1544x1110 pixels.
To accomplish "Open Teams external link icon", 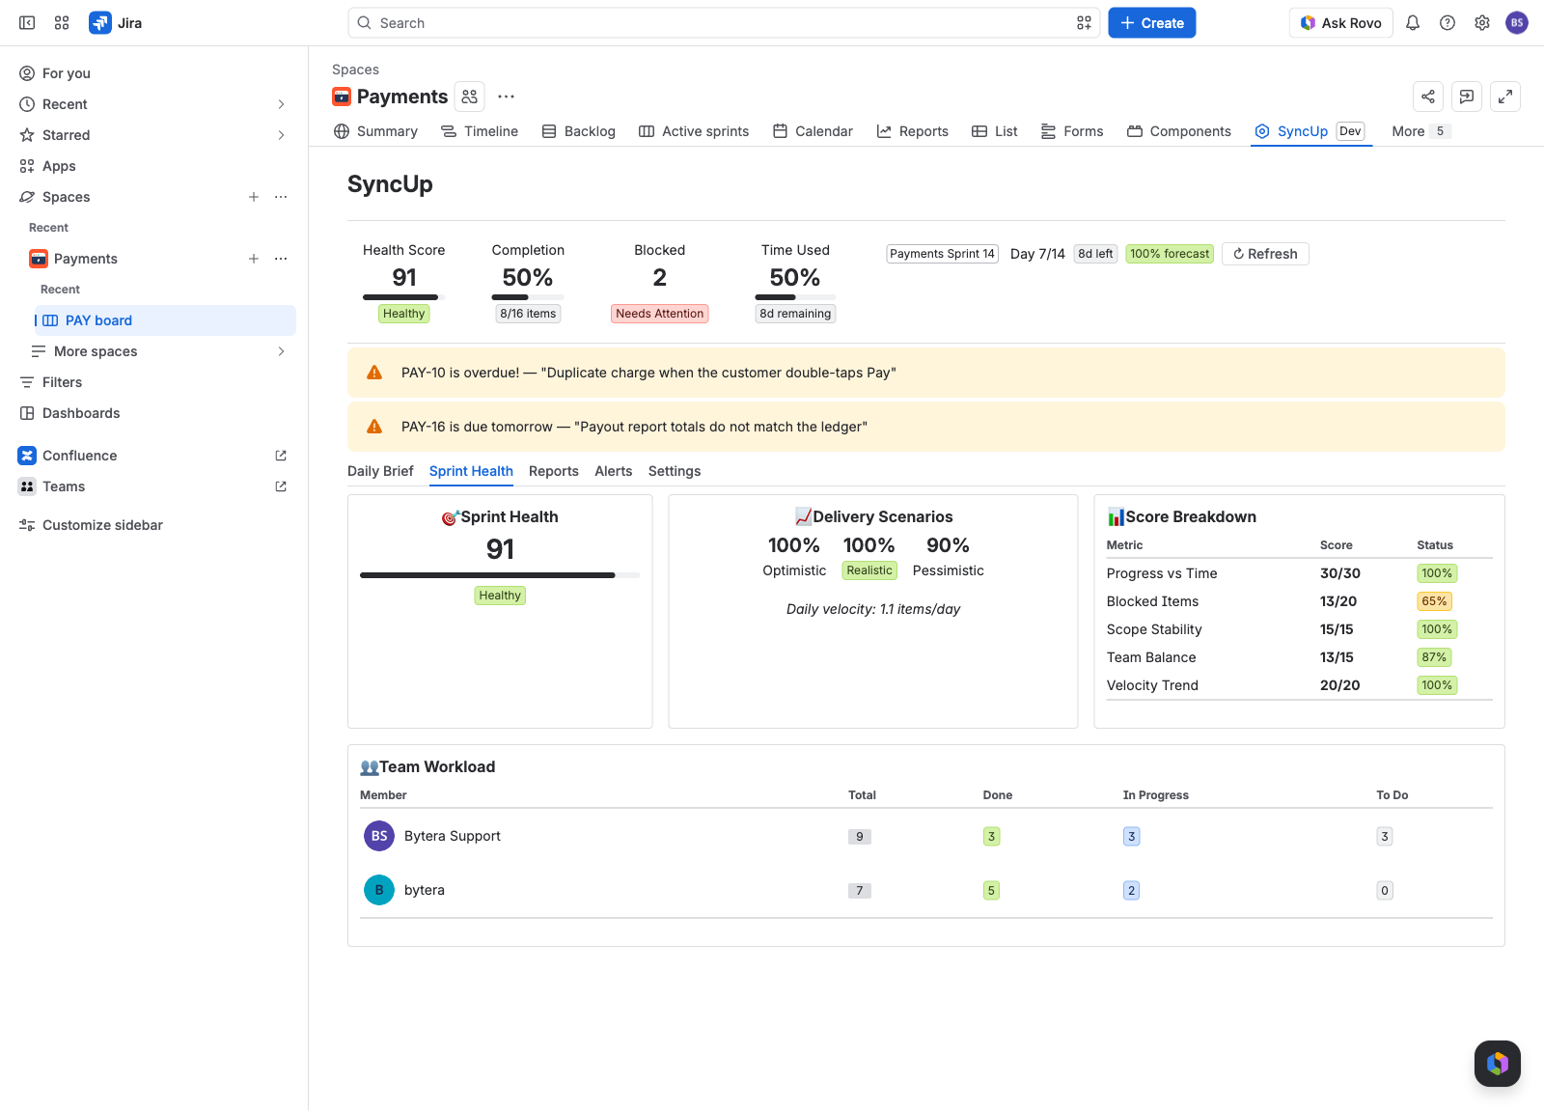I will [281, 486].
